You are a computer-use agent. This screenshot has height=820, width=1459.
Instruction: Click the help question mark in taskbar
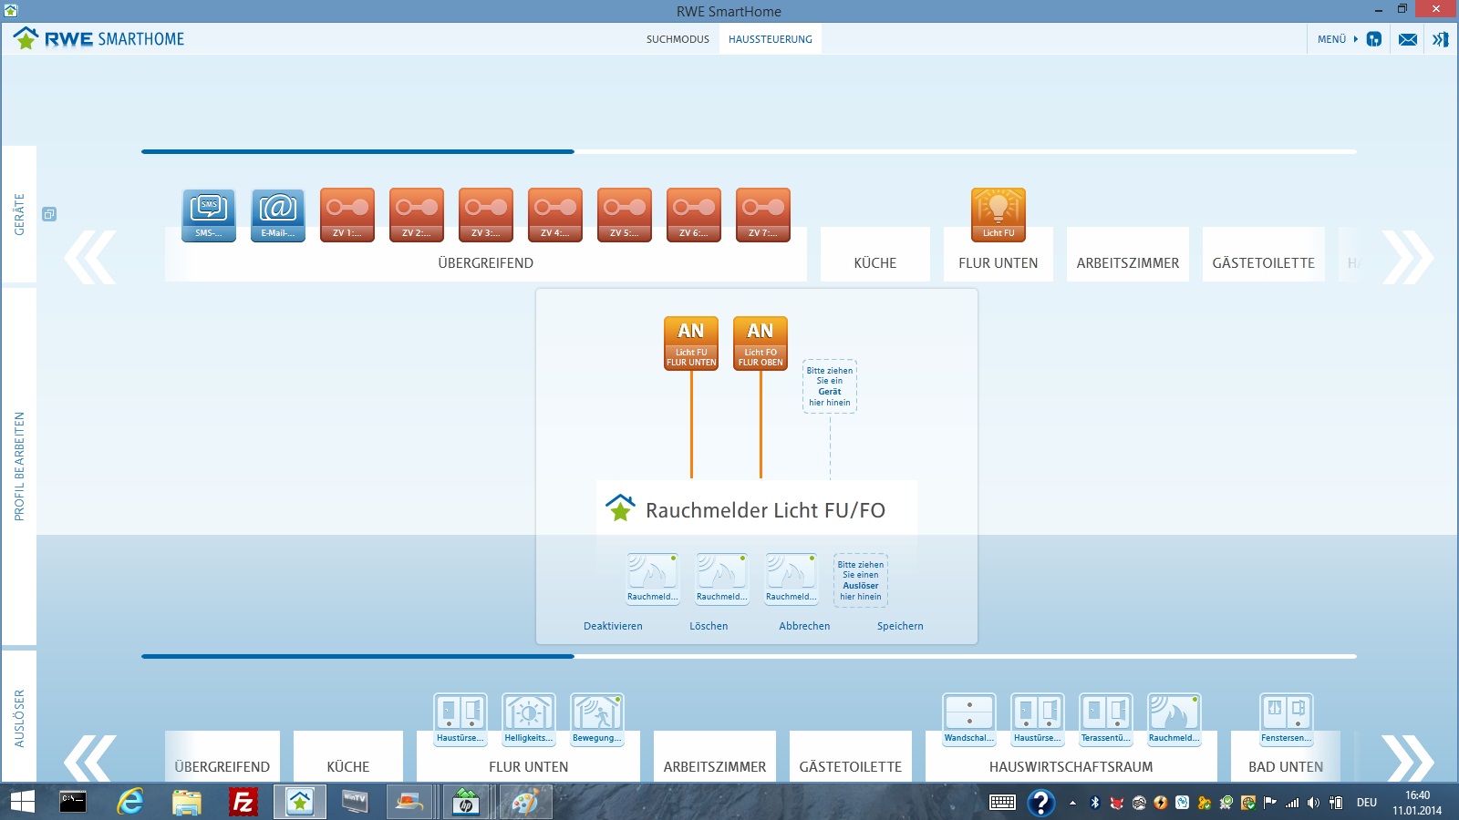tap(1040, 803)
